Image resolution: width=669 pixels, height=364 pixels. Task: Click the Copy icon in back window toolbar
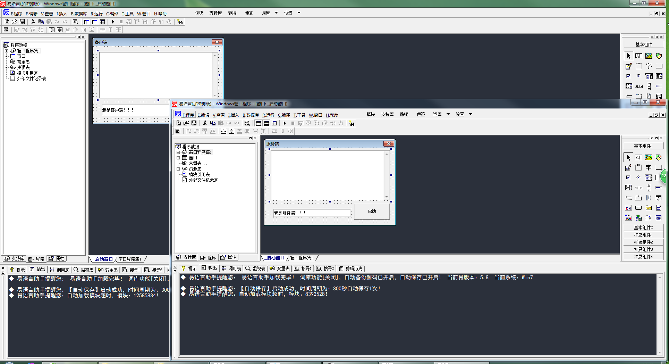pyautogui.click(x=41, y=22)
